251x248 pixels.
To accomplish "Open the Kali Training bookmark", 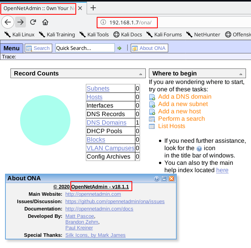I will (57, 34).
